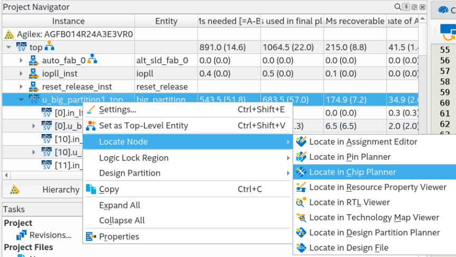
Task: Float the Project Navigator panel
Action: 414,7
